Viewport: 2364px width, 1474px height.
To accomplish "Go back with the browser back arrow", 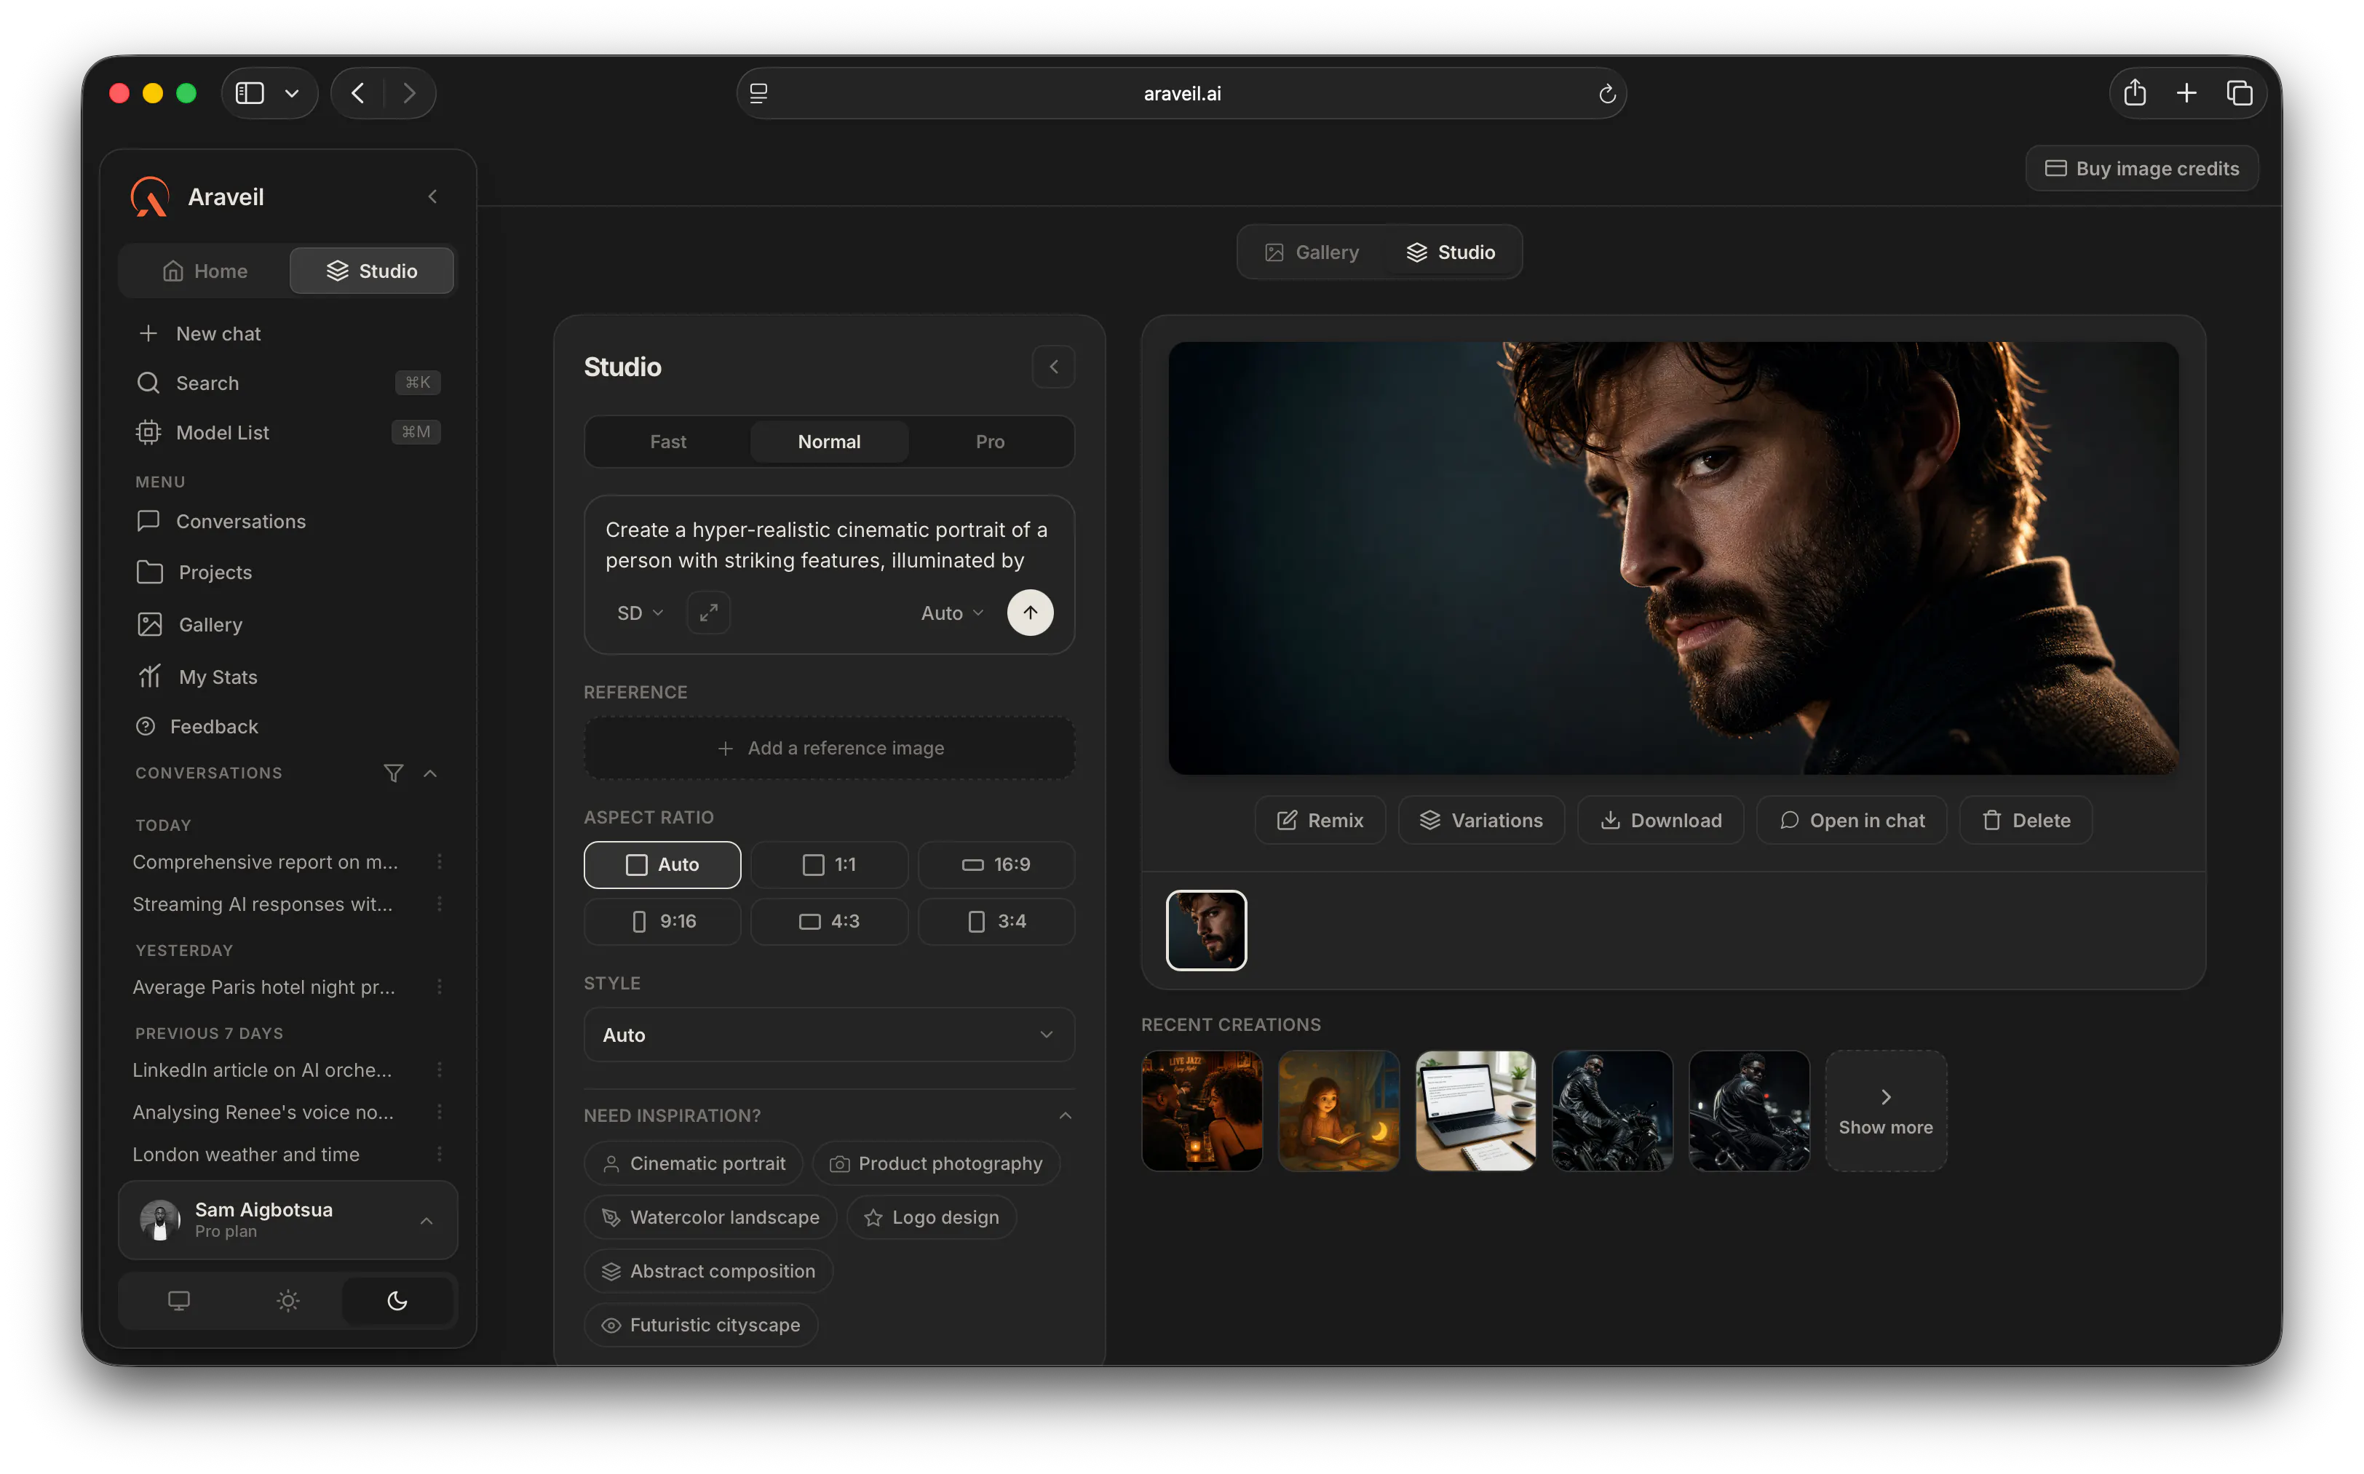I will point(358,92).
